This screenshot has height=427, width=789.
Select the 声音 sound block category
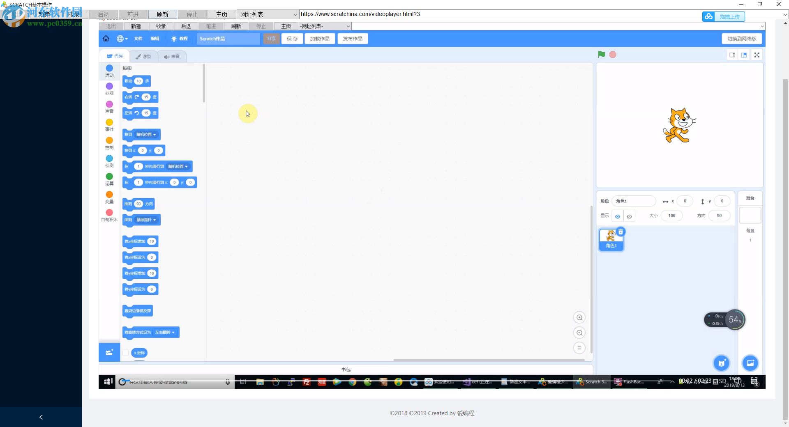(x=109, y=107)
